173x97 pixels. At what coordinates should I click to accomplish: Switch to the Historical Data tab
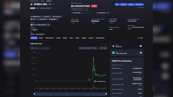point(49,38)
